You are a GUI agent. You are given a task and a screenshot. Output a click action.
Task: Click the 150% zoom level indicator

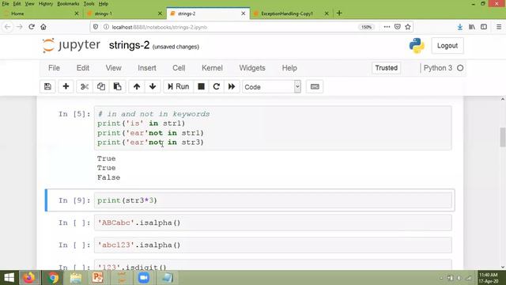pyautogui.click(x=366, y=27)
